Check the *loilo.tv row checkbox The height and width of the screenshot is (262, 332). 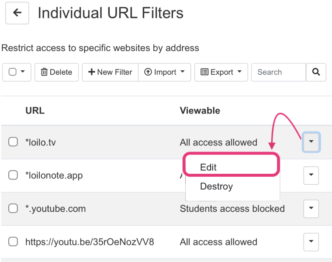click(13, 142)
